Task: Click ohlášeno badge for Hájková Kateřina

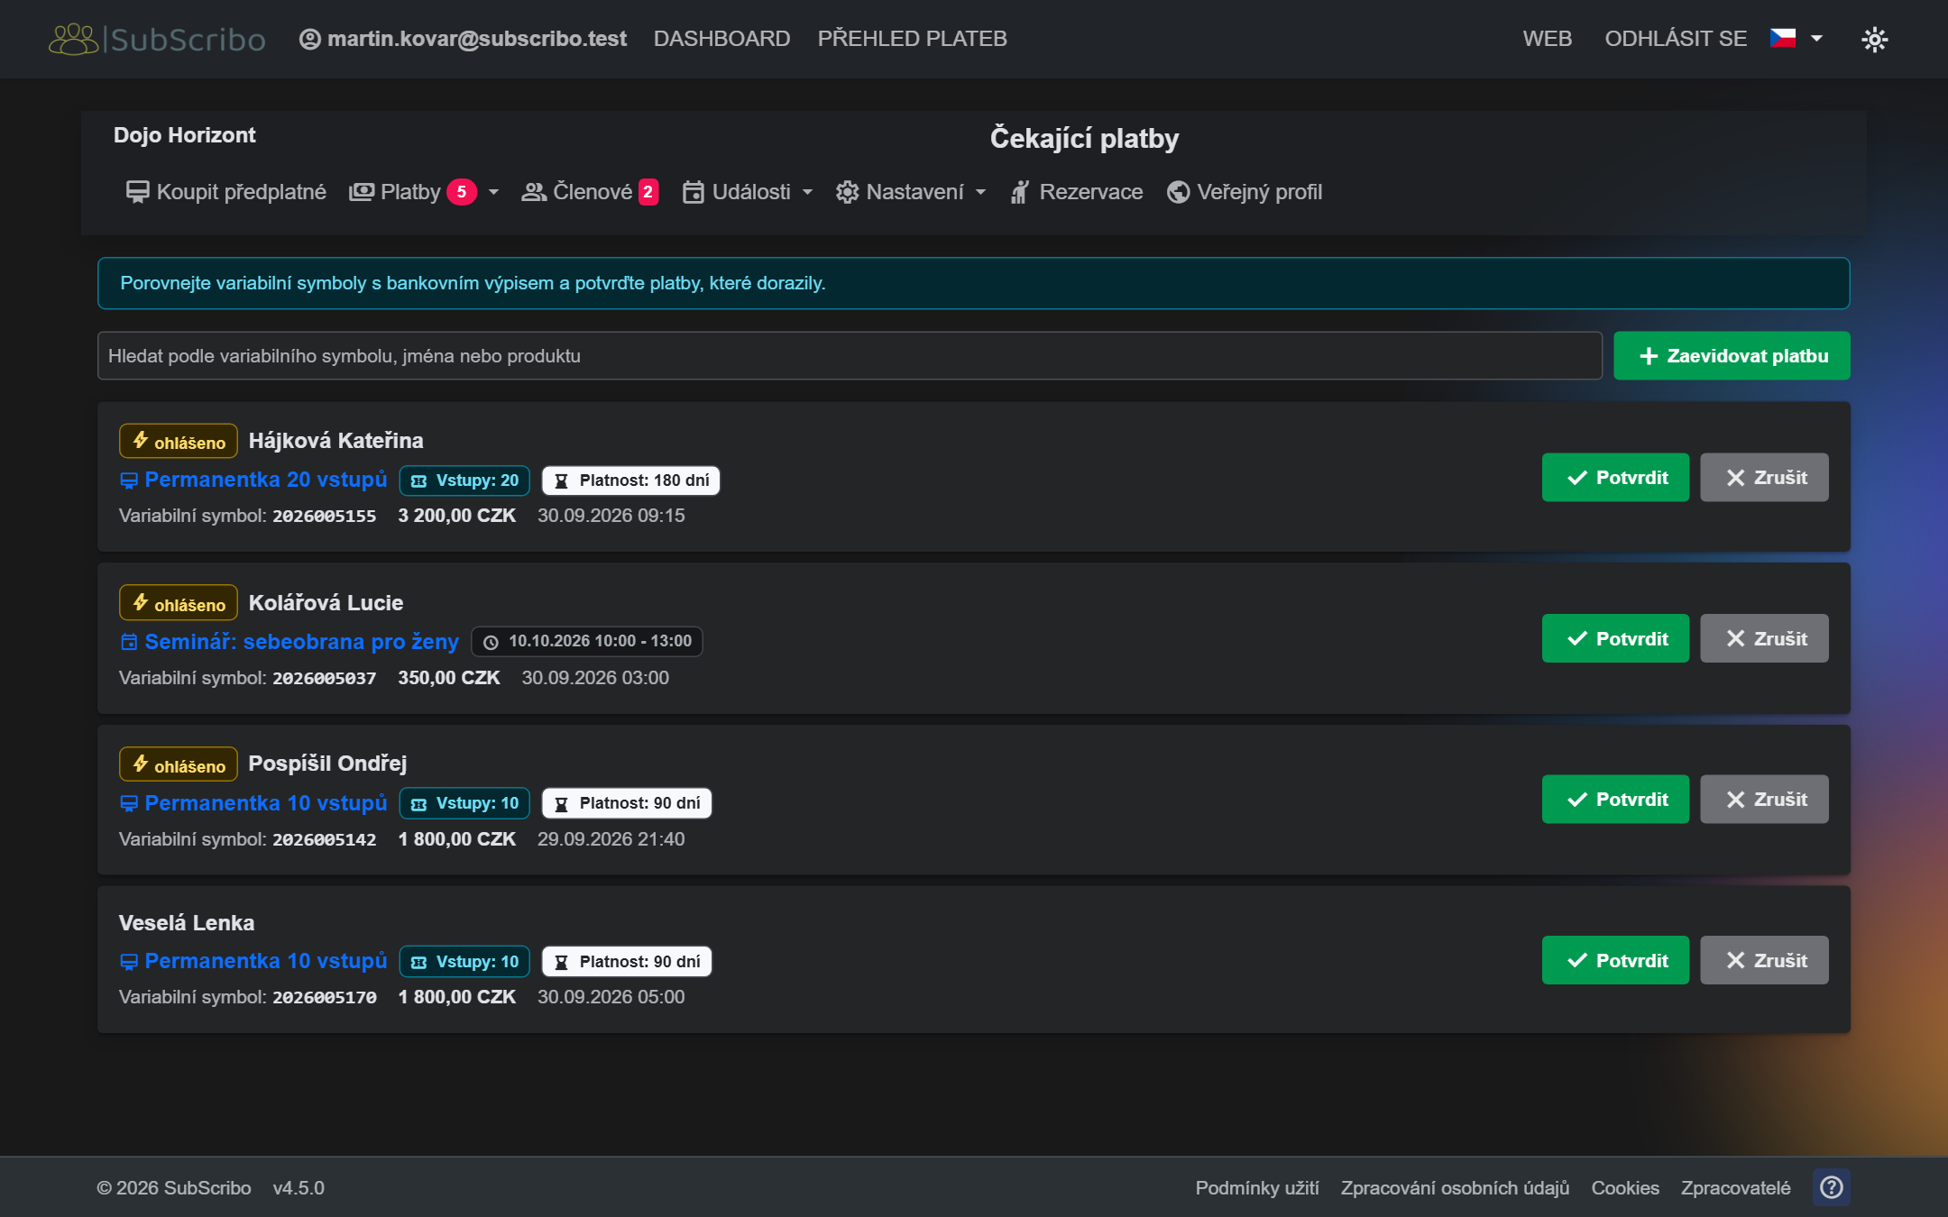Action: pos(179,442)
